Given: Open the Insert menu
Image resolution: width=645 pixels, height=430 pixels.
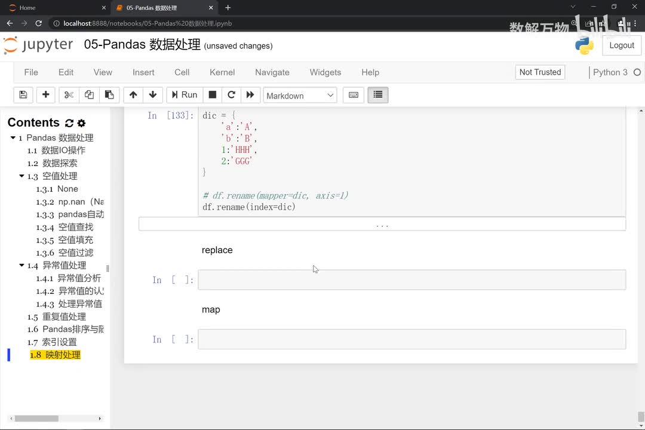Looking at the screenshot, I should (143, 72).
